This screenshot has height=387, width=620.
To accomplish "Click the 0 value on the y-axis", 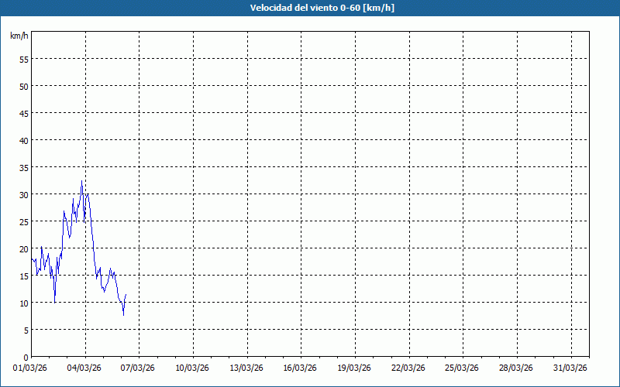I will click(x=26, y=357).
